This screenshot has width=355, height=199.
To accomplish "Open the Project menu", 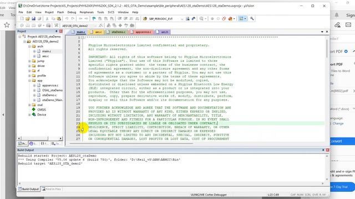I will (x=49, y=12).
